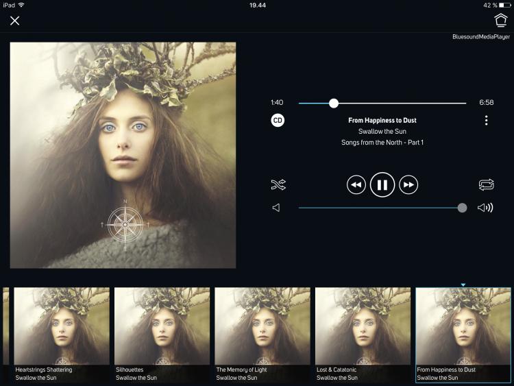Open the home player icon
Viewport: 514px width, 386px height.
coord(500,21)
